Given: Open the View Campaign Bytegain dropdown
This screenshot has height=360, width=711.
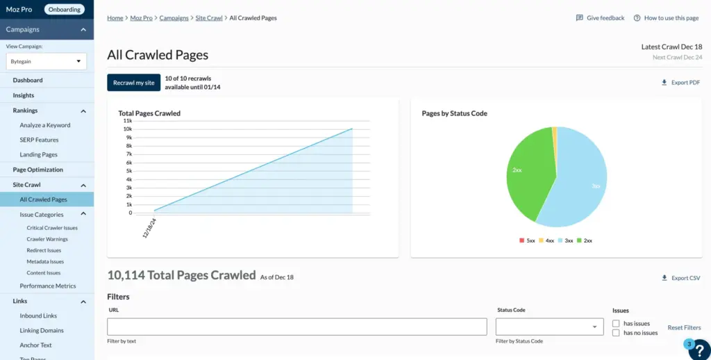Looking at the screenshot, I should [x=47, y=61].
